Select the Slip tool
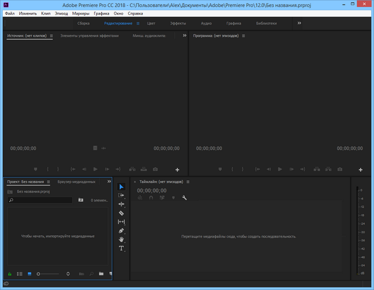The width and height of the screenshot is (374, 290). tap(122, 222)
